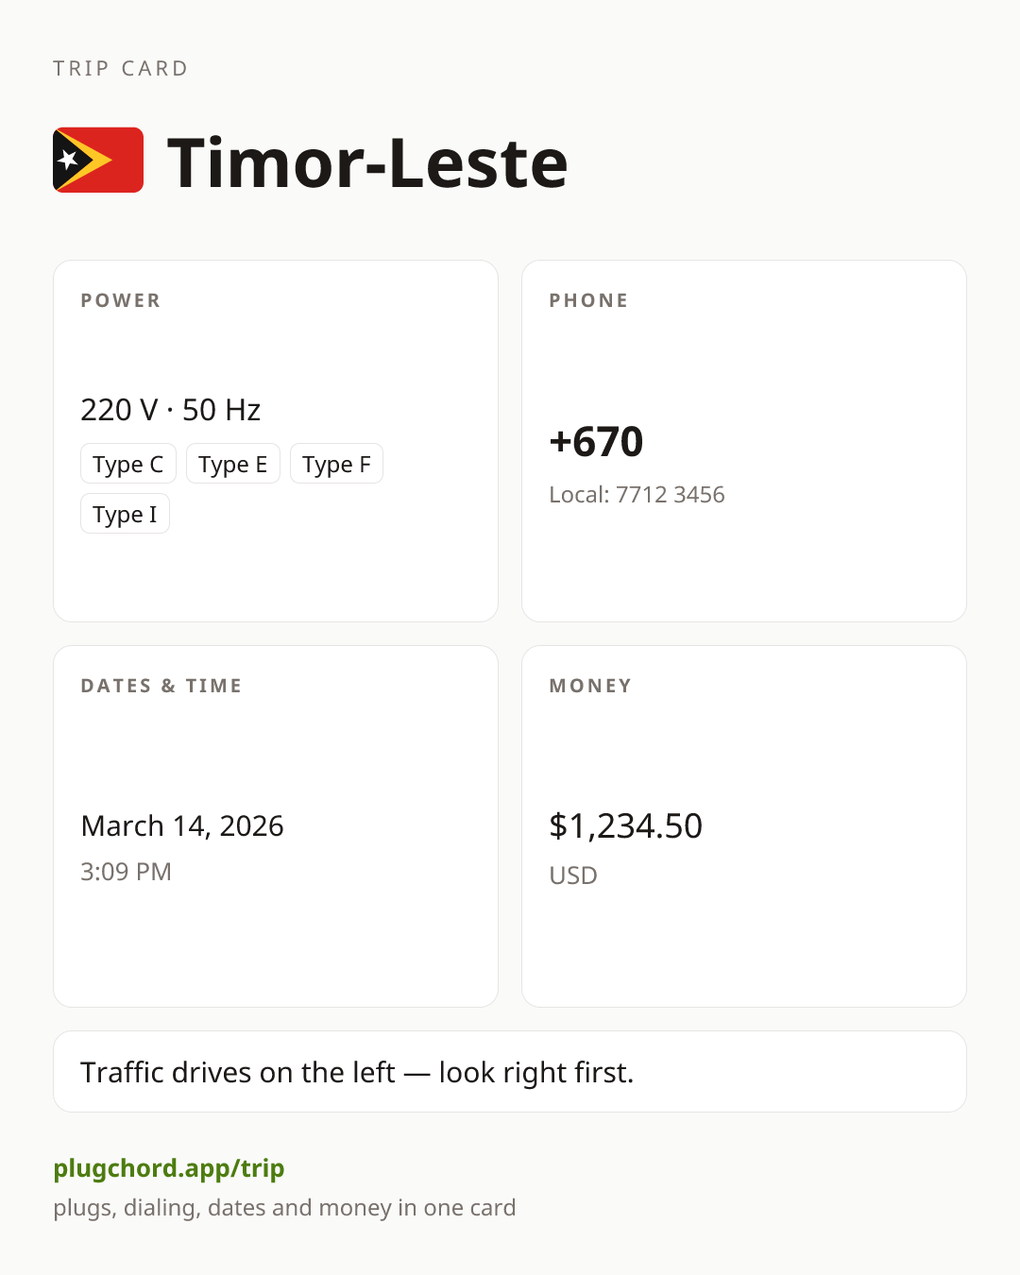The image size is (1020, 1275).
Task: Click the 220 V · 50 Hz voltage text
Action: pyautogui.click(x=171, y=410)
